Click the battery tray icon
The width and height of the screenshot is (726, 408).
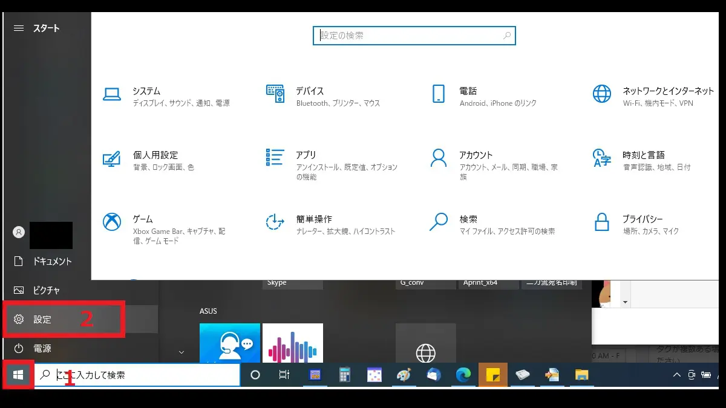click(706, 375)
